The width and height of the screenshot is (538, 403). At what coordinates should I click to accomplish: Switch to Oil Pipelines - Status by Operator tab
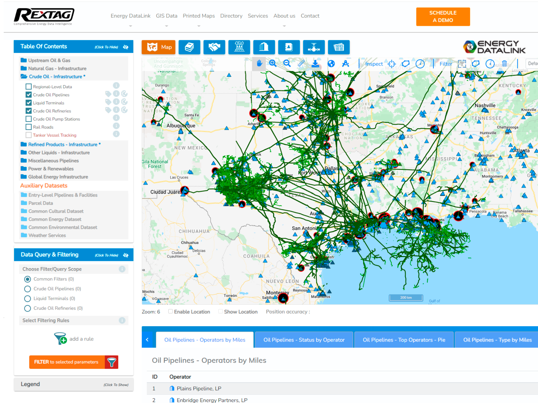(x=304, y=340)
